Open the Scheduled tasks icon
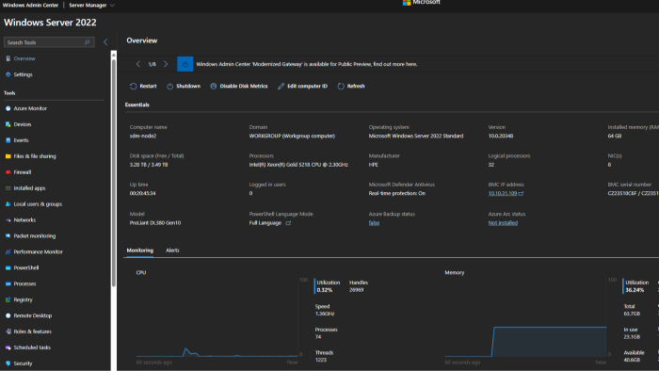 click(8, 347)
